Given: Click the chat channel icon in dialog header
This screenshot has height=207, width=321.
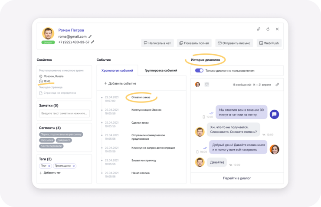Looking at the screenshot, I should pyautogui.click(x=206, y=85).
